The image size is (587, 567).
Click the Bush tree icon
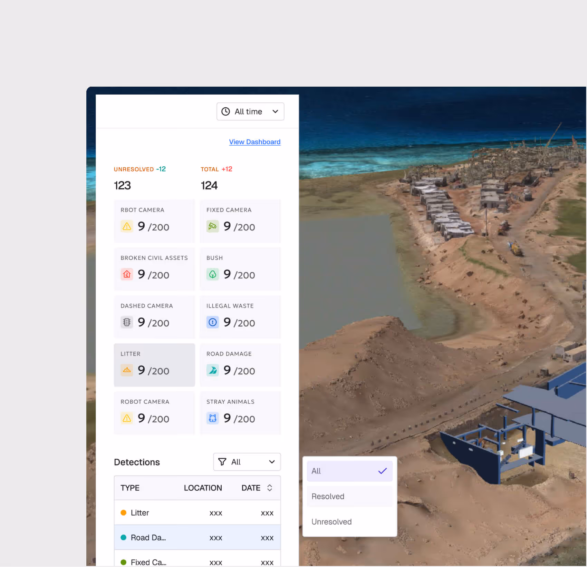[x=213, y=274]
